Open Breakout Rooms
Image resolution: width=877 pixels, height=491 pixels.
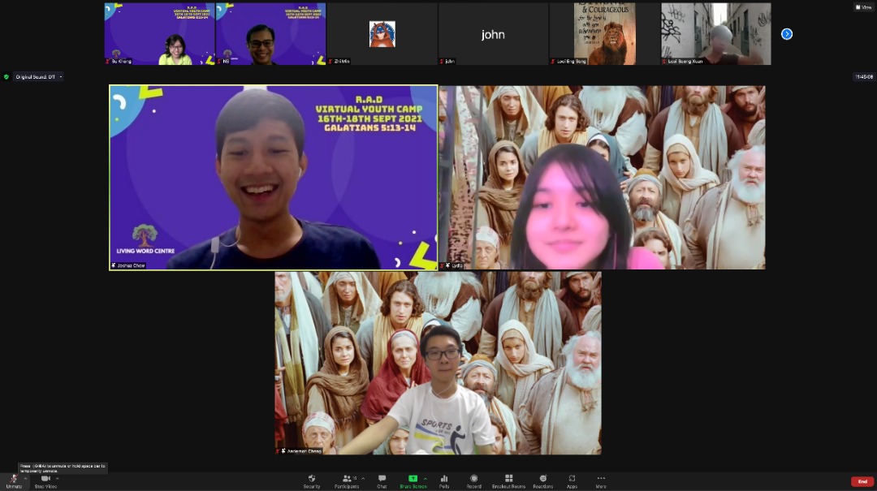(x=508, y=479)
